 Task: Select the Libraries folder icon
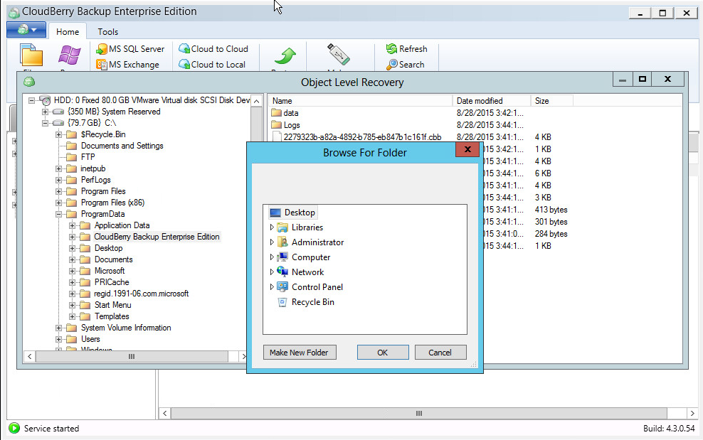[x=282, y=227]
